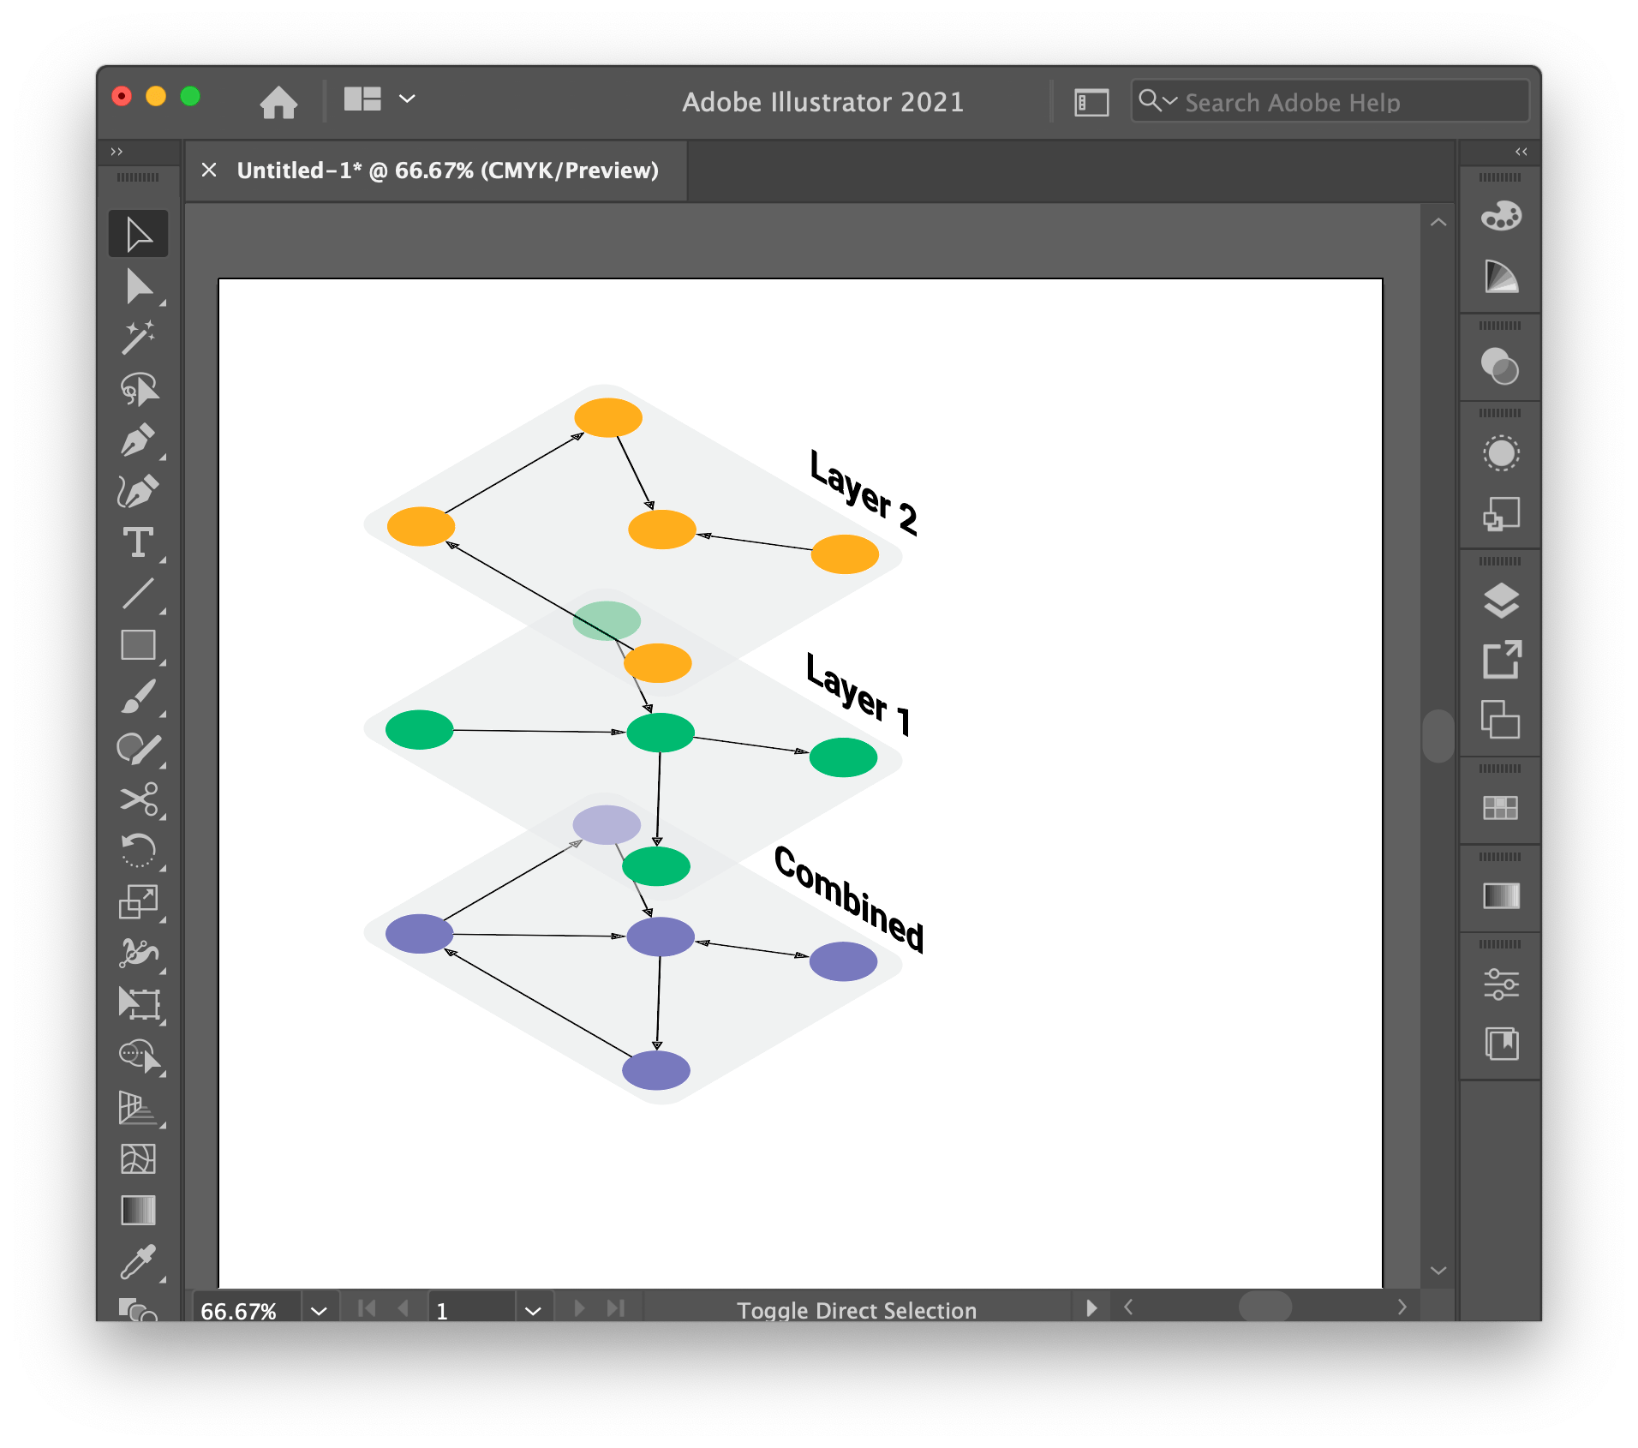Select the Shaper tool
The width and height of the screenshot is (1638, 1448).
coord(138,748)
